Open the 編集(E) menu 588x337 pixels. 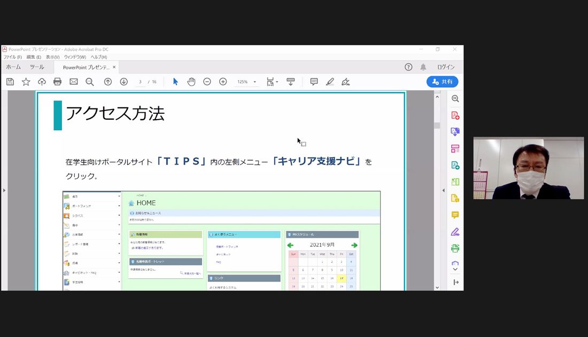click(x=34, y=57)
